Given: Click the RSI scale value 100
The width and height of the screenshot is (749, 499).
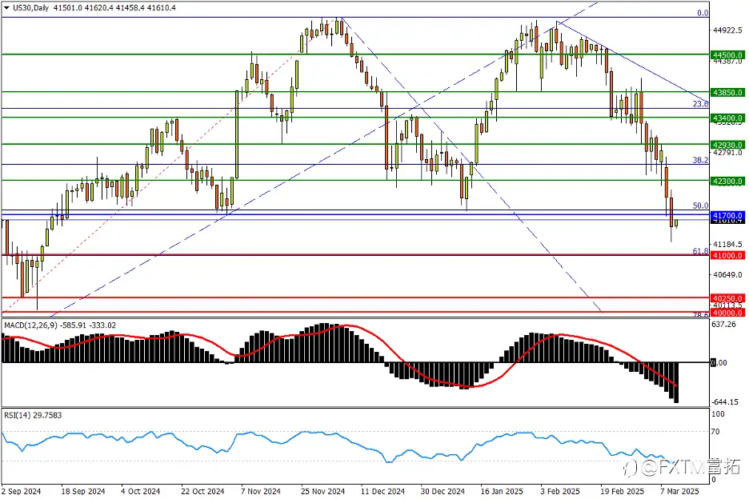Looking at the screenshot, I should point(718,414).
